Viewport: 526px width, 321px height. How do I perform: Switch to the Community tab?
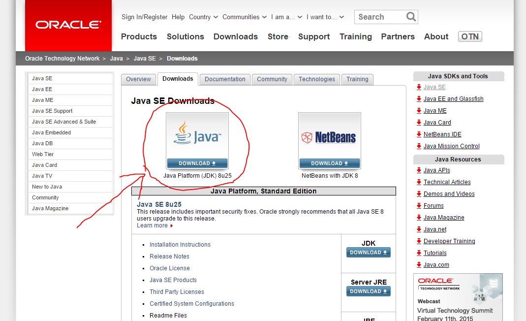[272, 79]
